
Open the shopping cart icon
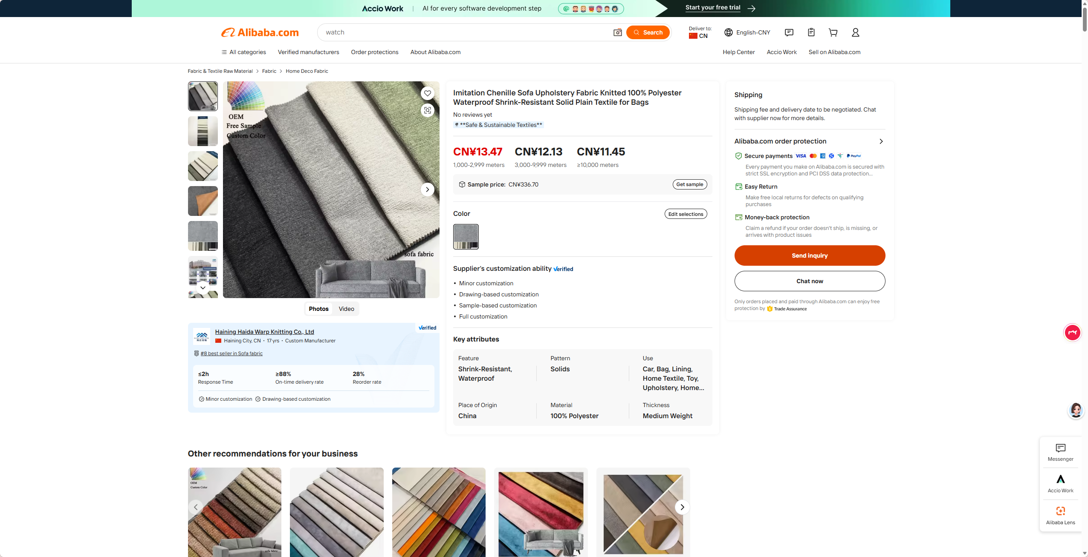[833, 32]
